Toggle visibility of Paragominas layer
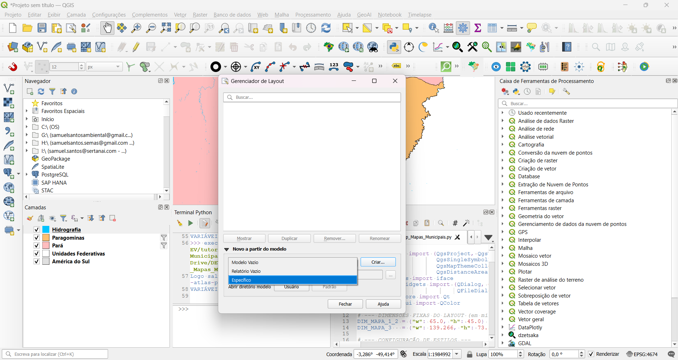This screenshot has height=360, width=678. tap(36, 238)
